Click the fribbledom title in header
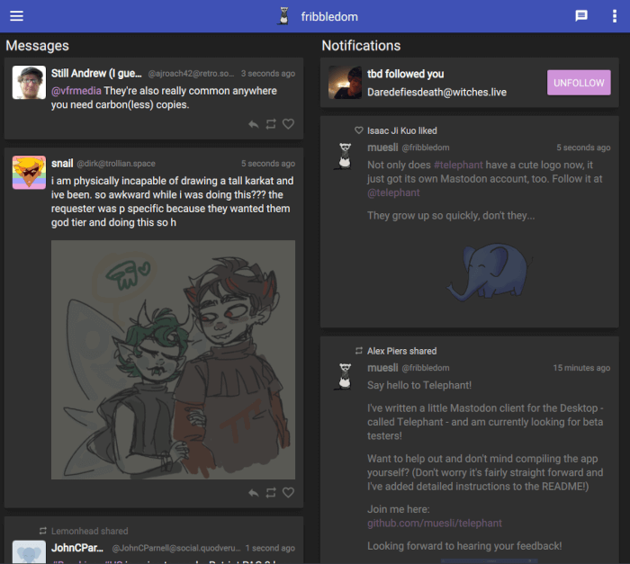Viewport: 630px width, 564px height. (329, 17)
